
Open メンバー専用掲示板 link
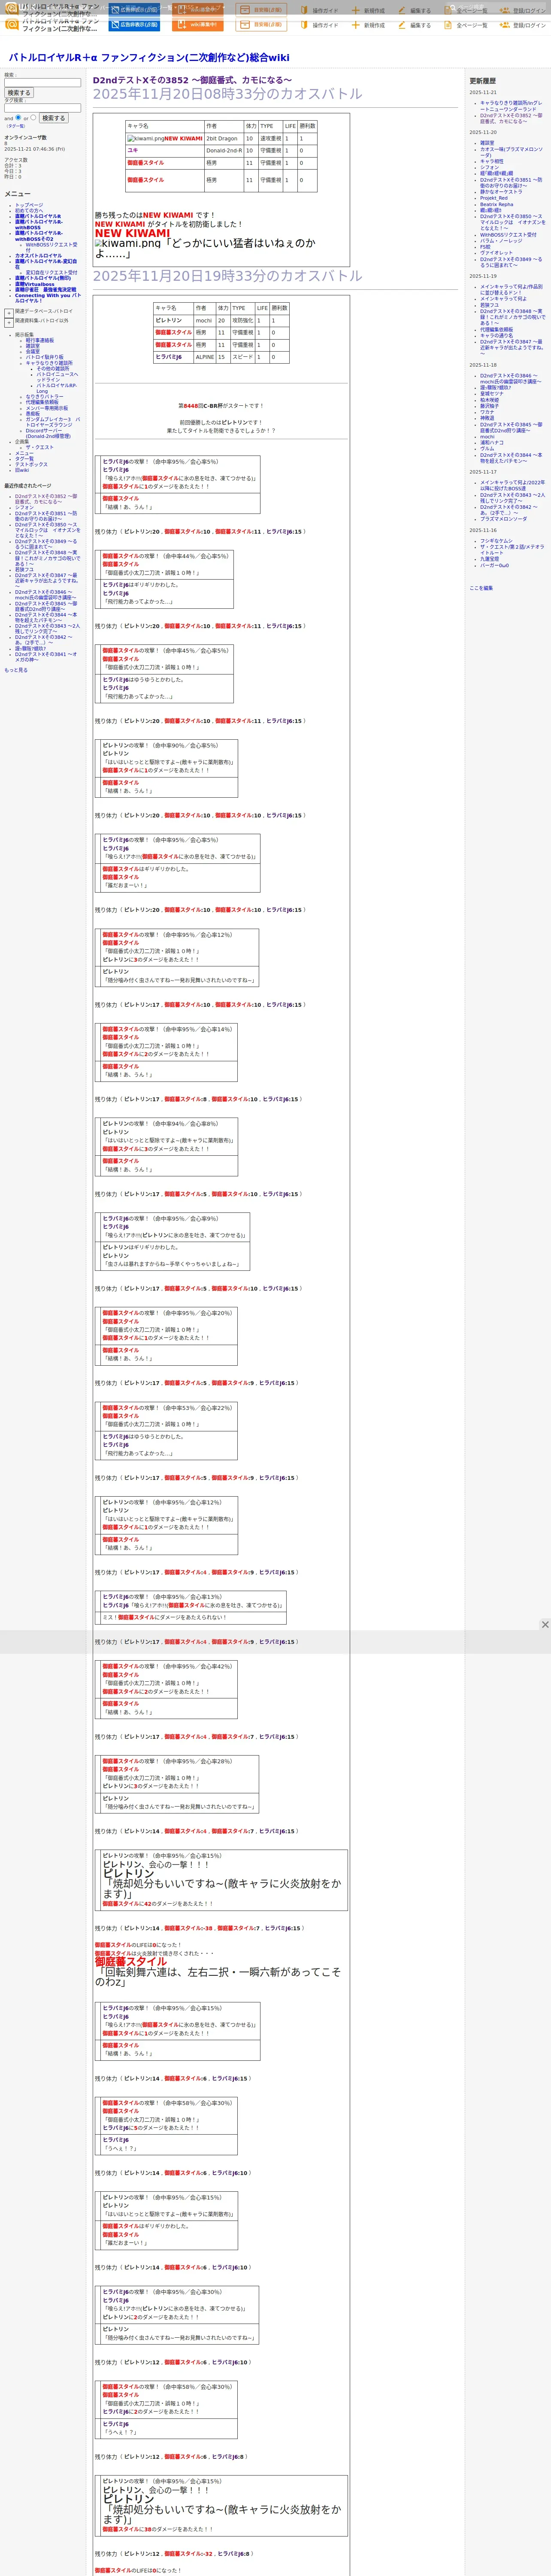(47, 408)
